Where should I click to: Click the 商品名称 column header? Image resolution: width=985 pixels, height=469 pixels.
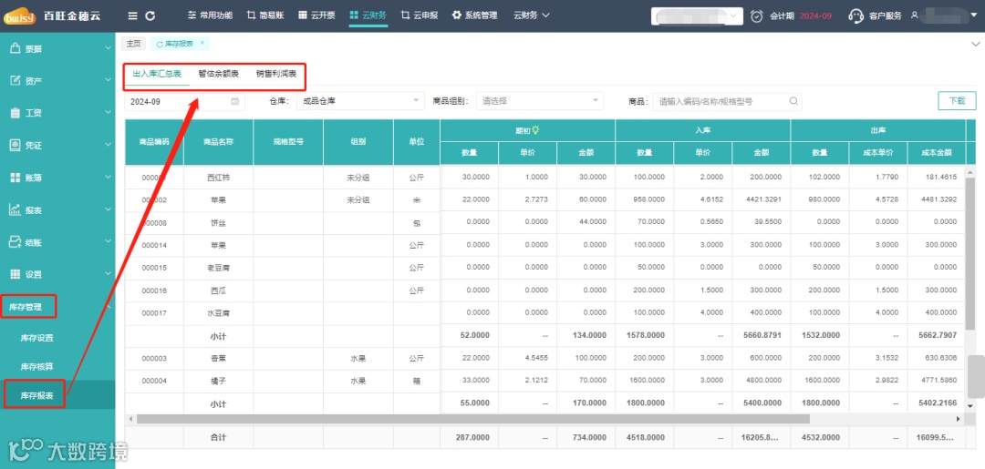(x=219, y=142)
